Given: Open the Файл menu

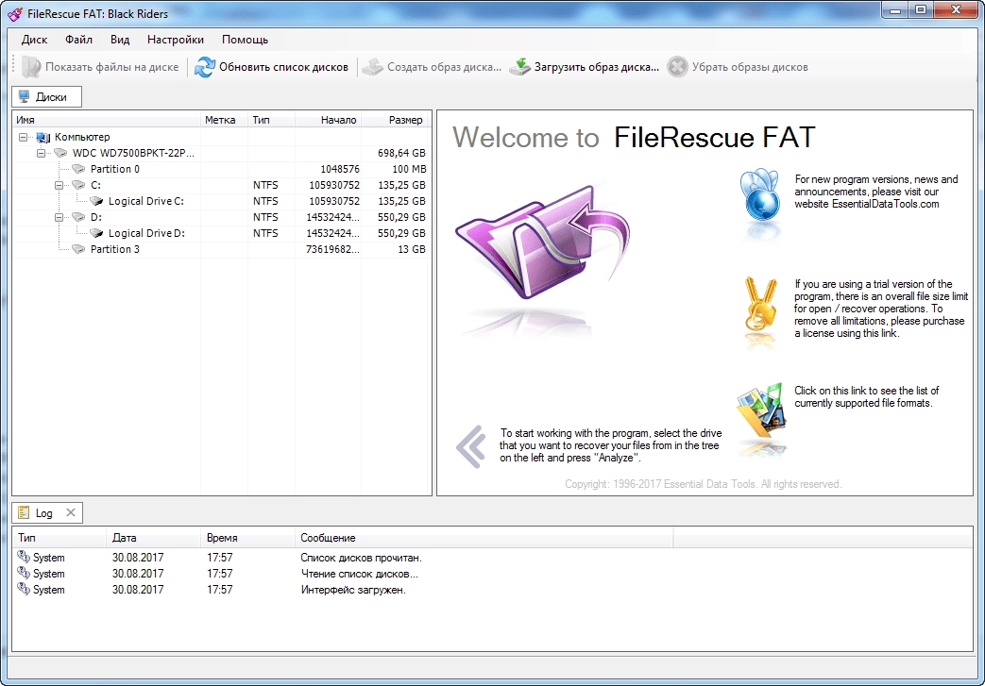Looking at the screenshot, I should click(x=78, y=40).
